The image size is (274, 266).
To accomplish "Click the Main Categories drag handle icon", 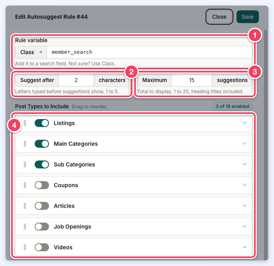I will tap(25, 144).
